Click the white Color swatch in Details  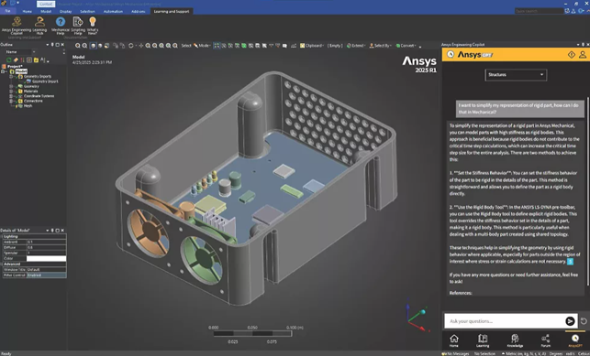coord(46,258)
